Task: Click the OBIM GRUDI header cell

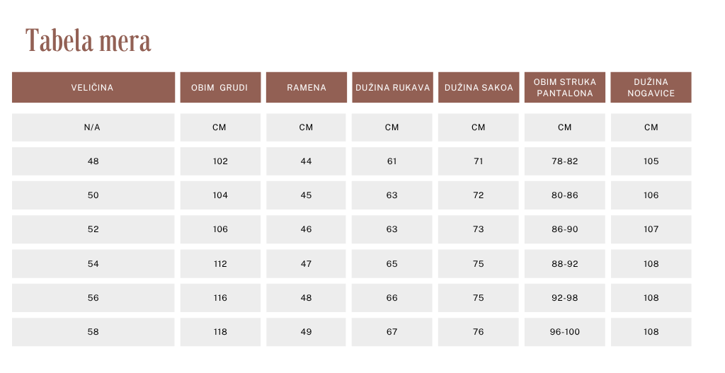Action: coord(221,87)
